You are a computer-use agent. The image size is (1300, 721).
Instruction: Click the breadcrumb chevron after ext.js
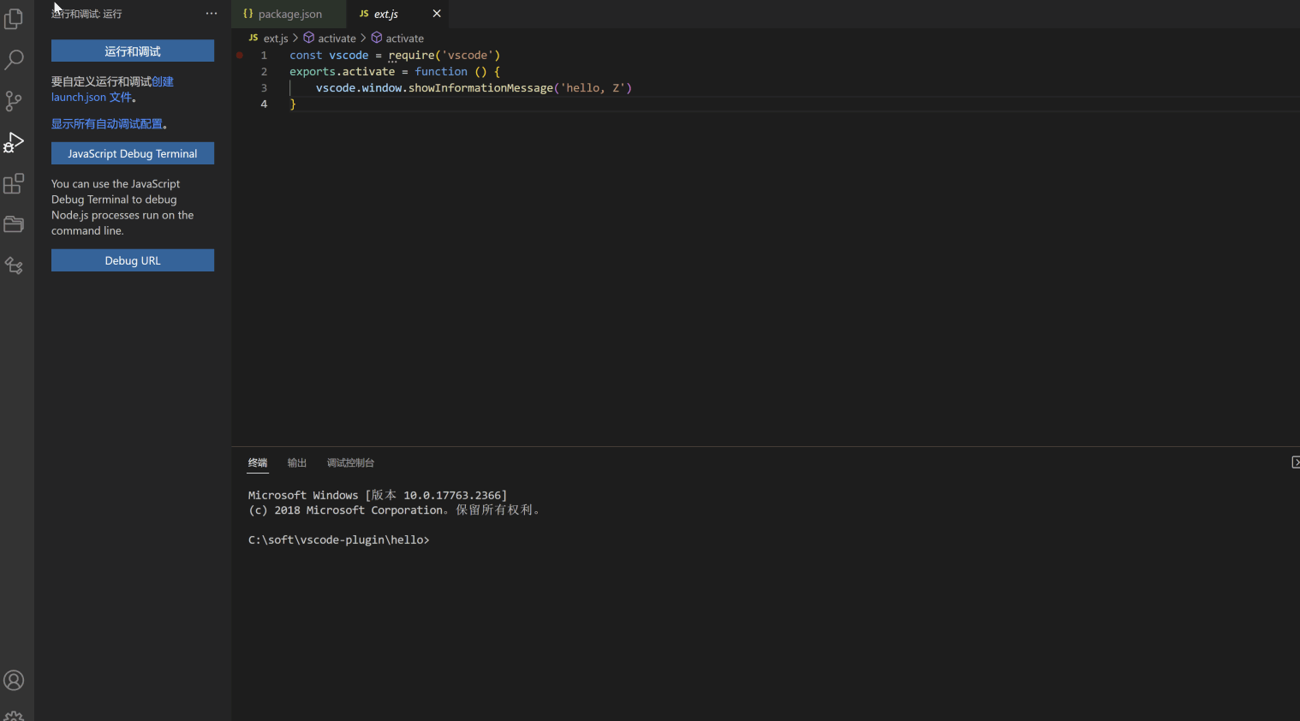(x=295, y=38)
